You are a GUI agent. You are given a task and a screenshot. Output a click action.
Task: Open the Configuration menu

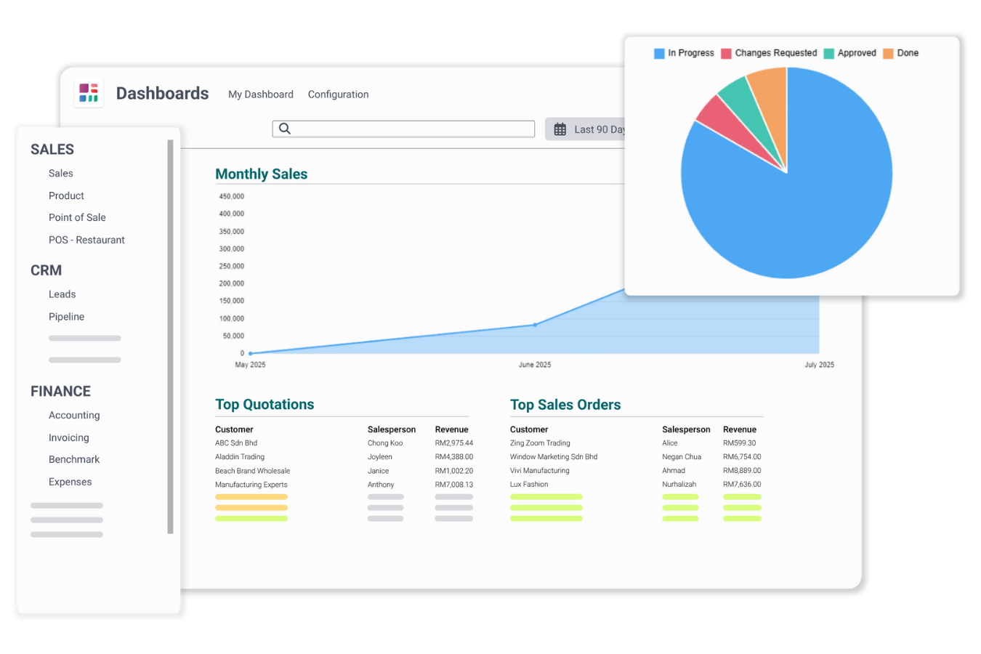(x=338, y=94)
